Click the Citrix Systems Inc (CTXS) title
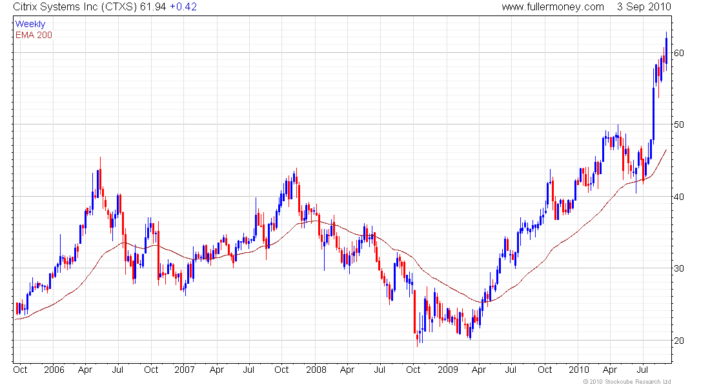 75,7
